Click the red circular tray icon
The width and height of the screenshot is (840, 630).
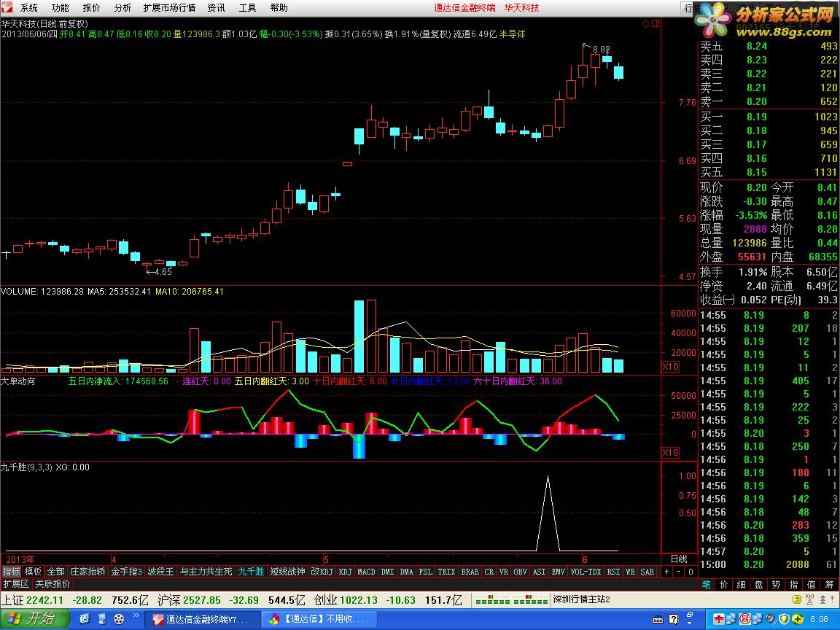745,619
